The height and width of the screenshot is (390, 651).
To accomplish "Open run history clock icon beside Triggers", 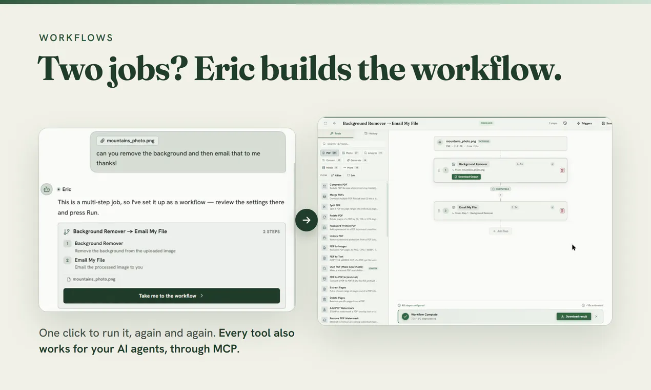I will tap(565, 123).
